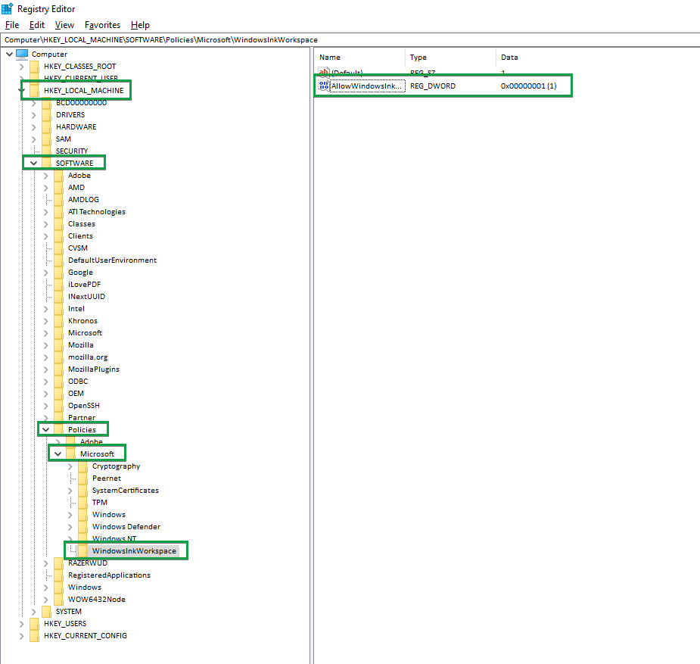Click the Windows Defender key folder icon

(82, 526)
